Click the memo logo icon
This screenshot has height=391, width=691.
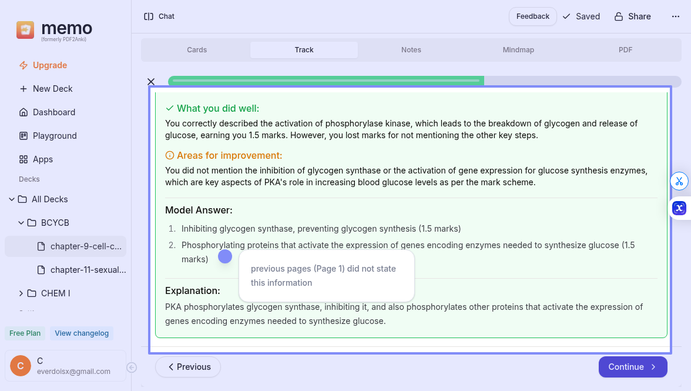(25, 30)
